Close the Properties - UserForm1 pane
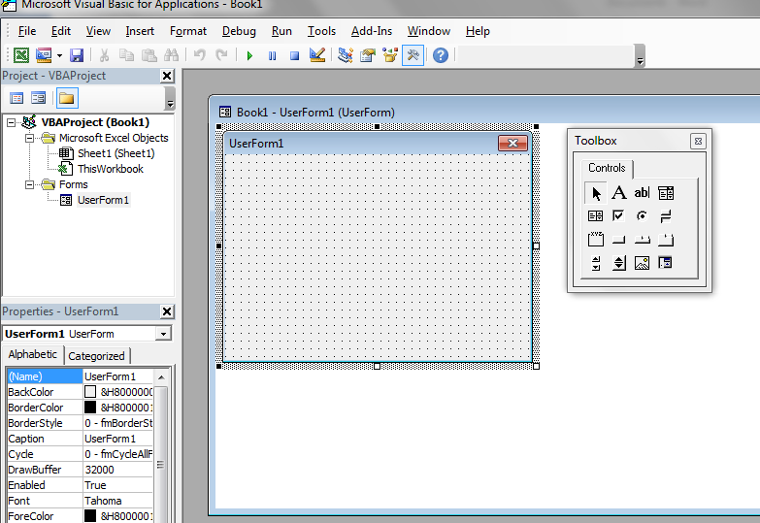The width and height of the screenshot is (760, 523). coord(167,311)
